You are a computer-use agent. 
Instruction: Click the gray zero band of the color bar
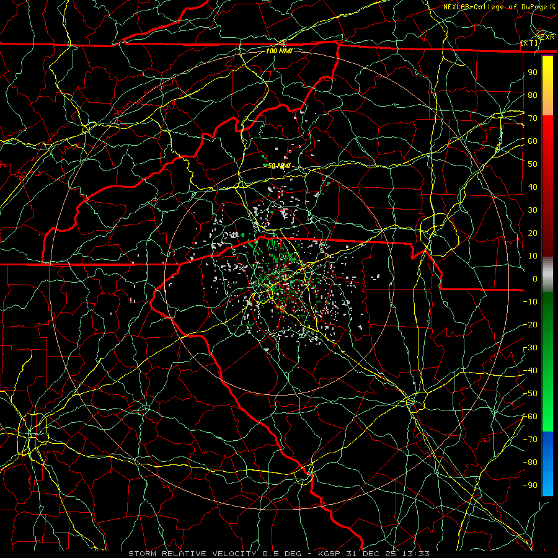pyautogui.click(x=547, y=275)
